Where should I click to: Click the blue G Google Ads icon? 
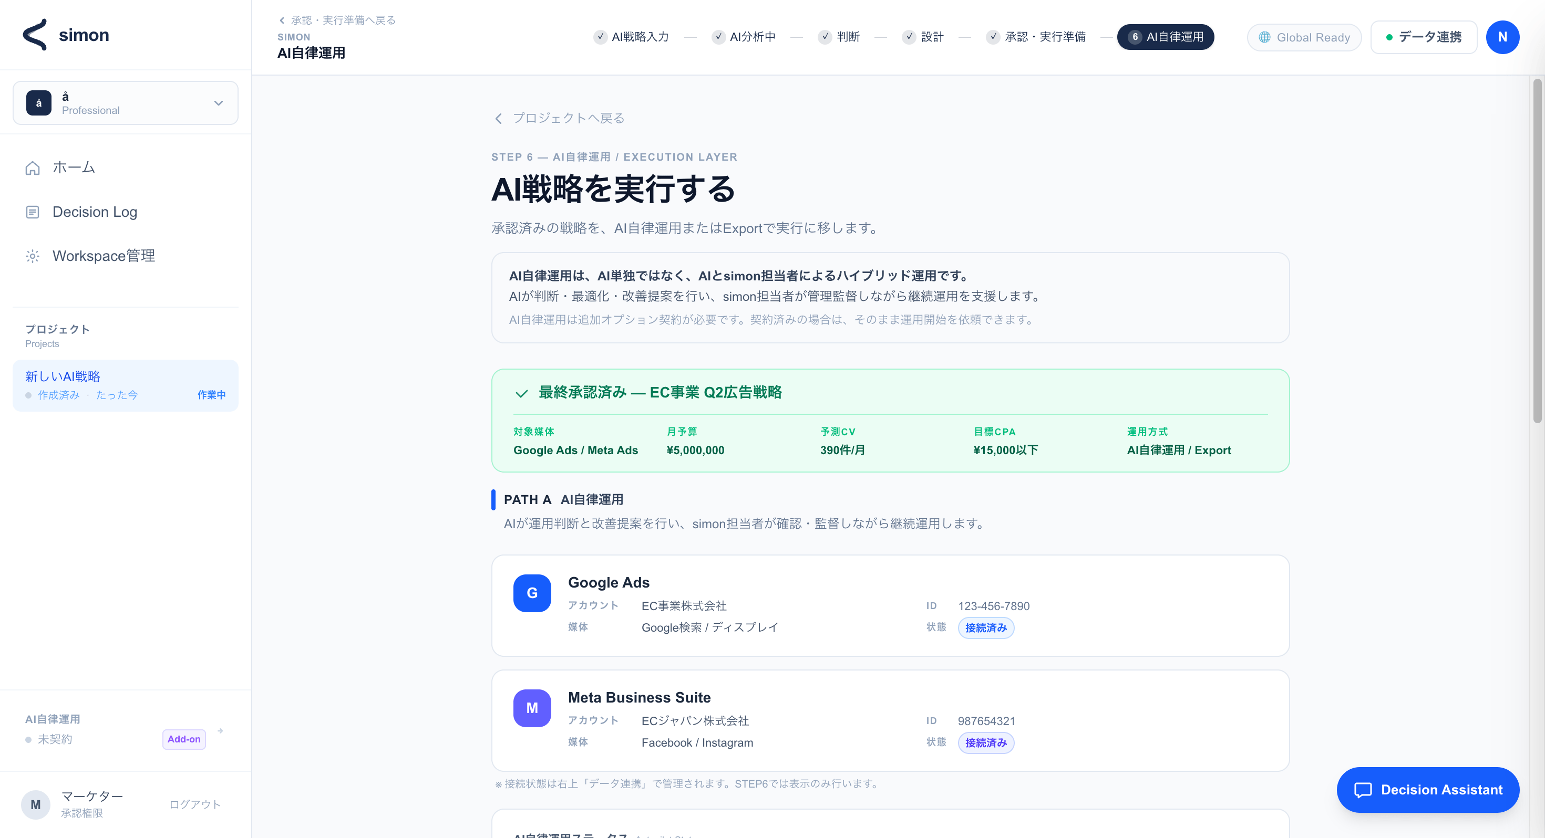click(x=532, y=593)
